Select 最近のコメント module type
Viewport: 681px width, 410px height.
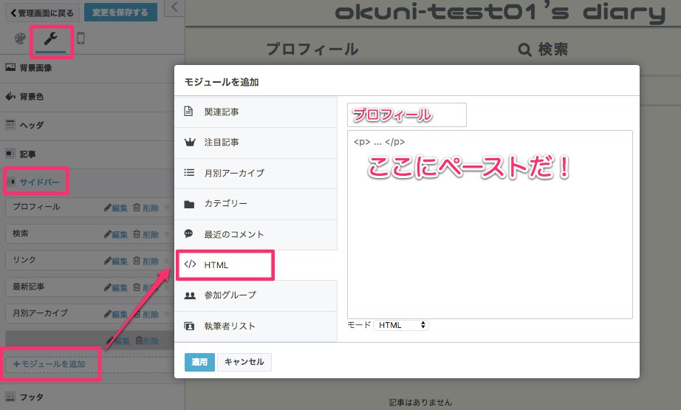tap(256, 234)
